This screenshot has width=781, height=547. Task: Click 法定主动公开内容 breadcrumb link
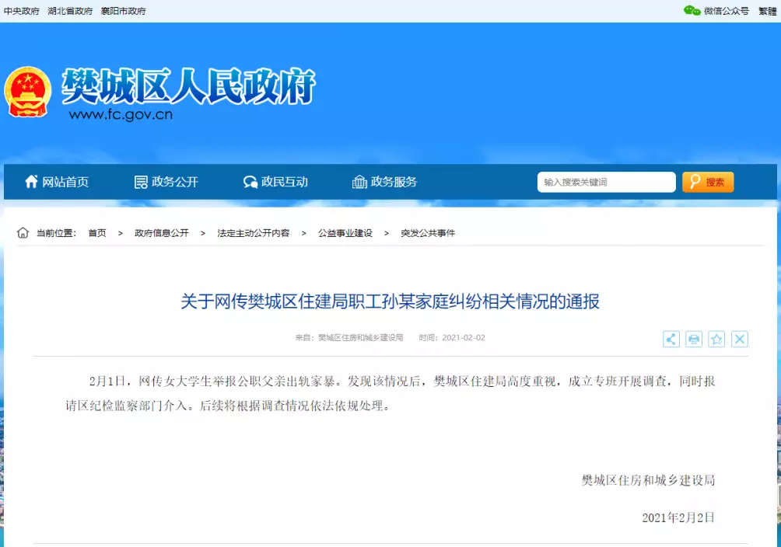253,233
